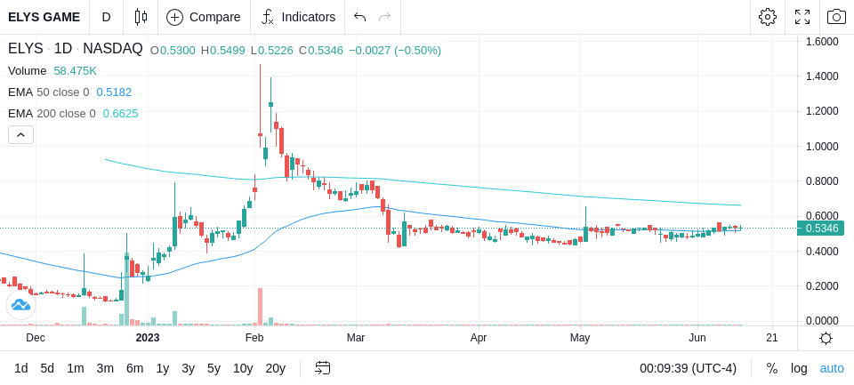Set range to 1y
854x385 pixels.
(x=162, y=368)
